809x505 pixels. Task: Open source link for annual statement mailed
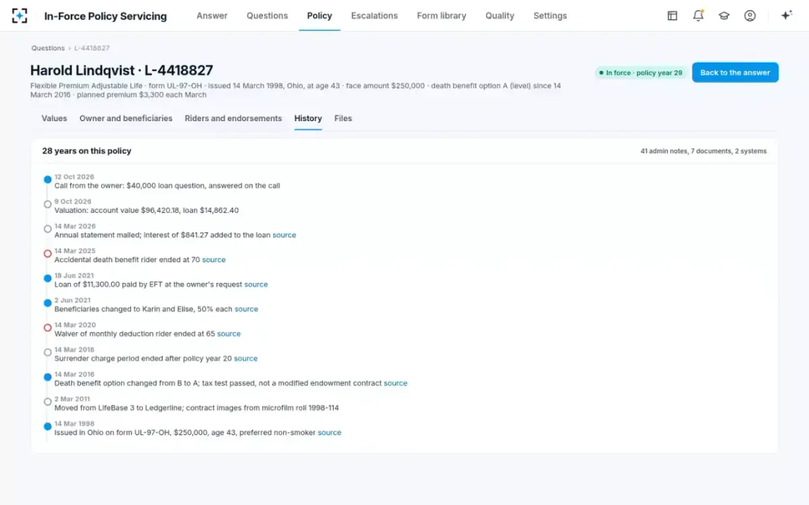coord(284,235)
